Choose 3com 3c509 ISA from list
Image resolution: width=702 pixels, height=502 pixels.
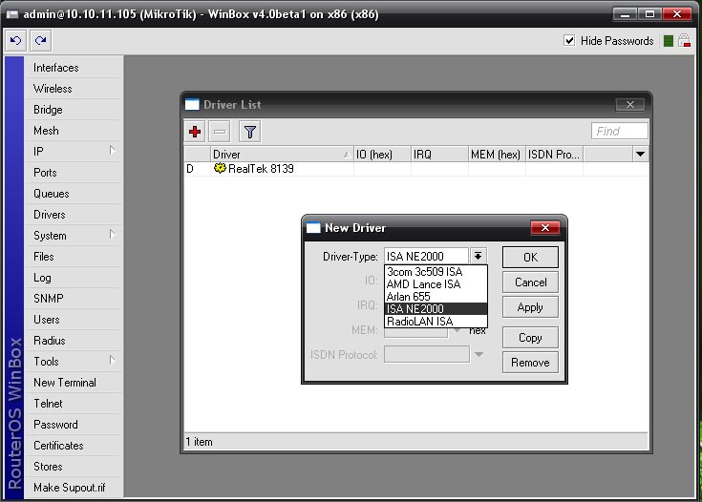[436, 272]
